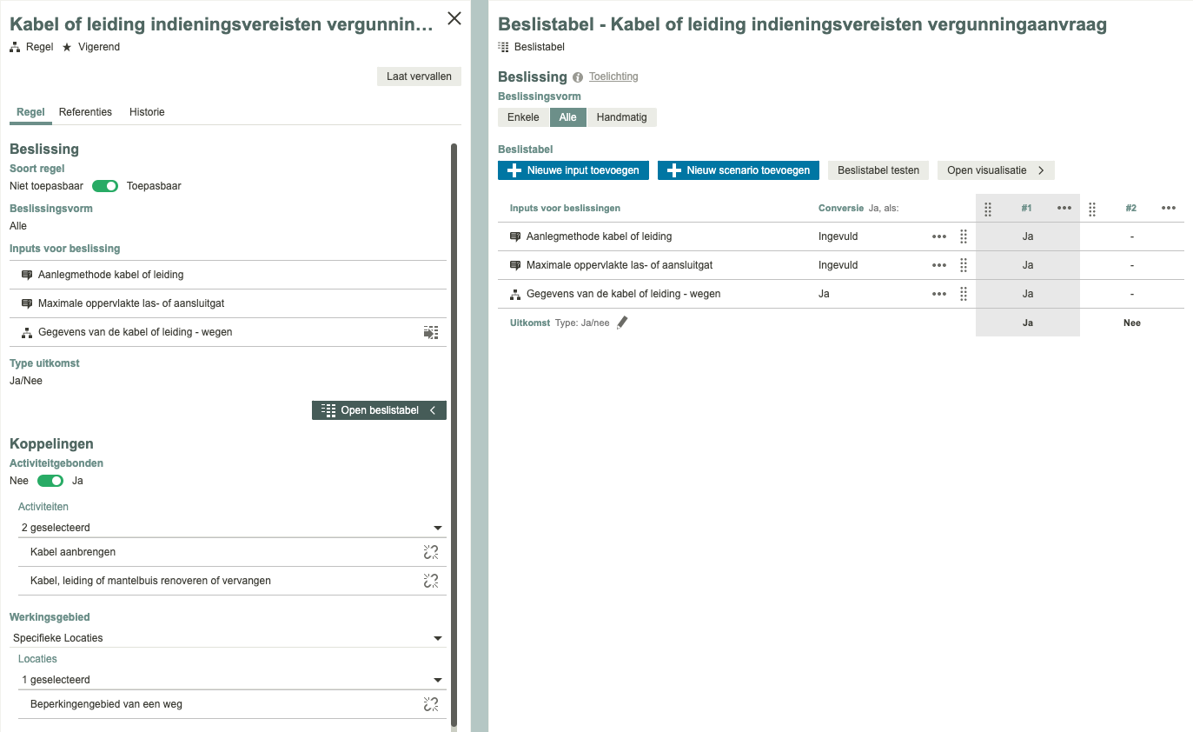Switch to the Referenties tab

[x=85, y=112]
